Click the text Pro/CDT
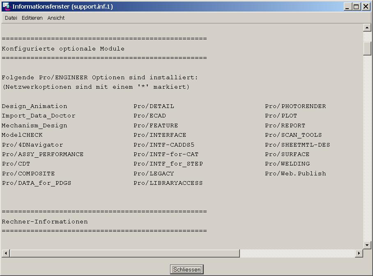The width and height of the screenshot is (373, 276). [16, 164]
